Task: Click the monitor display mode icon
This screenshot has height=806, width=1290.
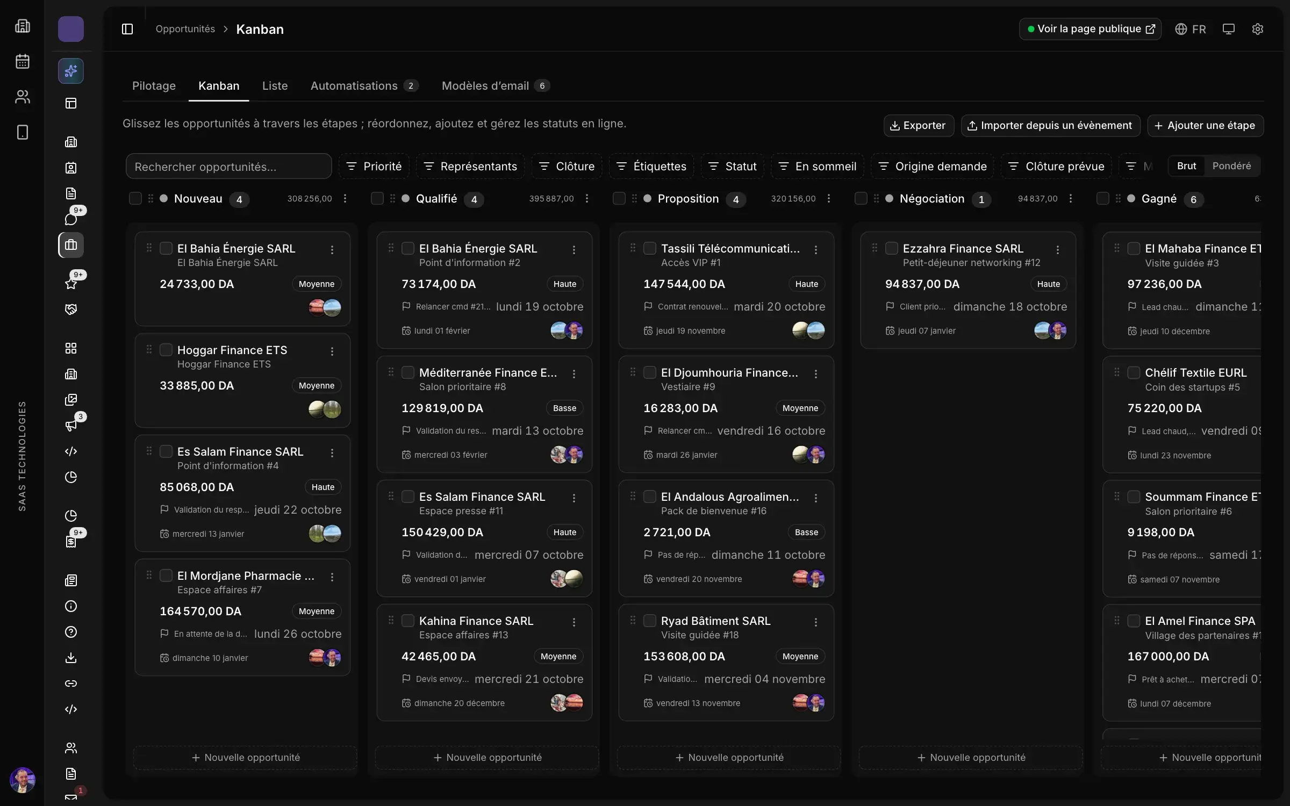Action: (x=1228, y=29)
